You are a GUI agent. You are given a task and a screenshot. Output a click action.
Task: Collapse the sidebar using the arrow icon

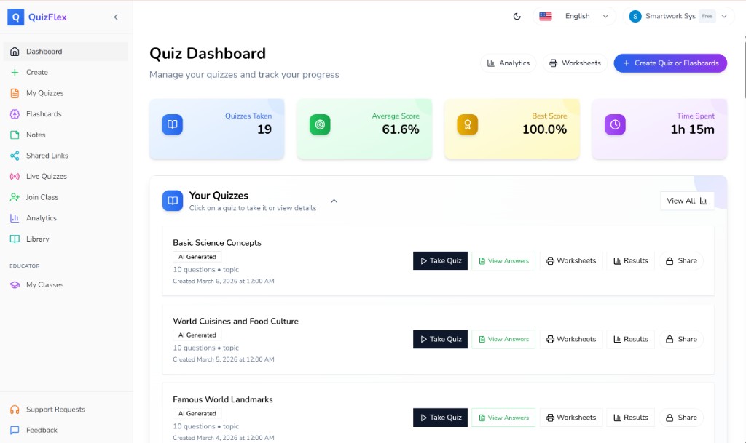tap(116, 17)
